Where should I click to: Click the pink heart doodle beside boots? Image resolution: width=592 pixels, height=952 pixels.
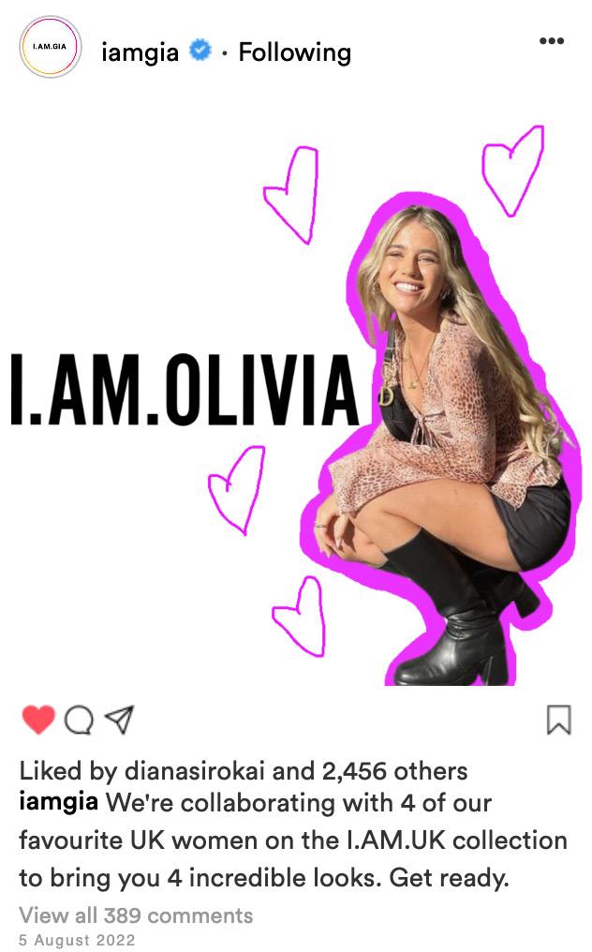click(299, 617)
